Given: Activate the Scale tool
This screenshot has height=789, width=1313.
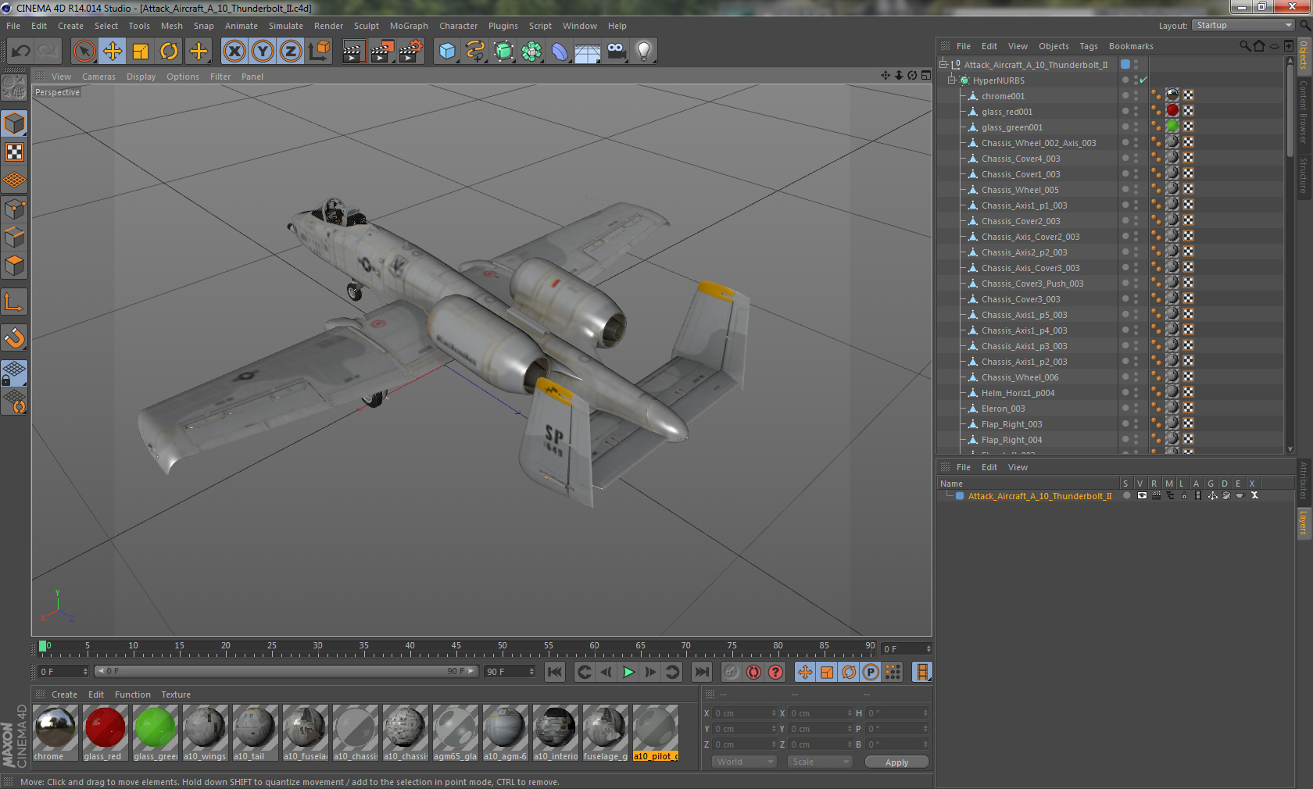Looking at the screenshot, I should coord(141,52).
